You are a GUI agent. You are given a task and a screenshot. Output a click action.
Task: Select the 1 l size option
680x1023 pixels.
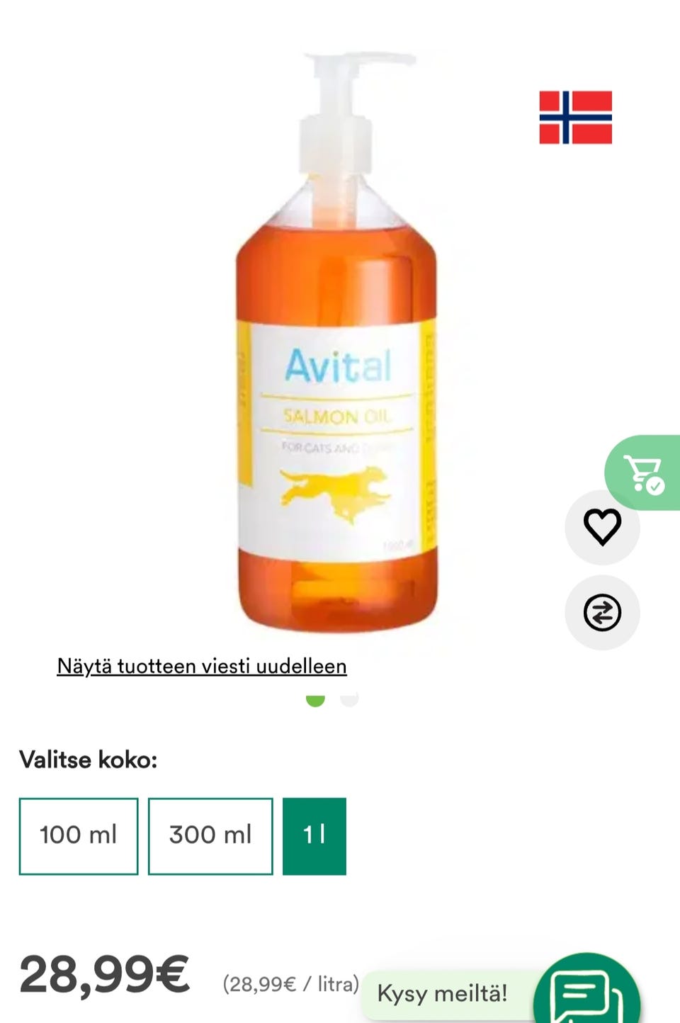pos(314,836)
